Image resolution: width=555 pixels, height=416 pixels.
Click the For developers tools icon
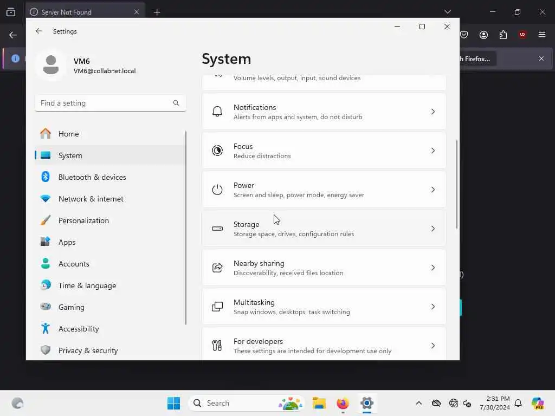tap(217, 346)
